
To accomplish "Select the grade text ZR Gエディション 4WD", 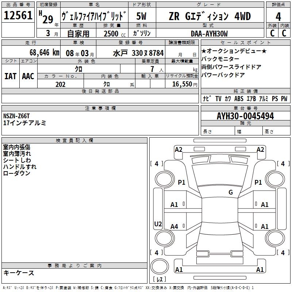I will coord(210,16).
